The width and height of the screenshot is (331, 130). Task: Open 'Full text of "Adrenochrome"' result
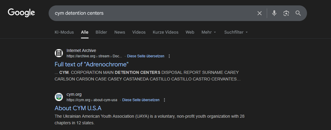pos(92,64)
